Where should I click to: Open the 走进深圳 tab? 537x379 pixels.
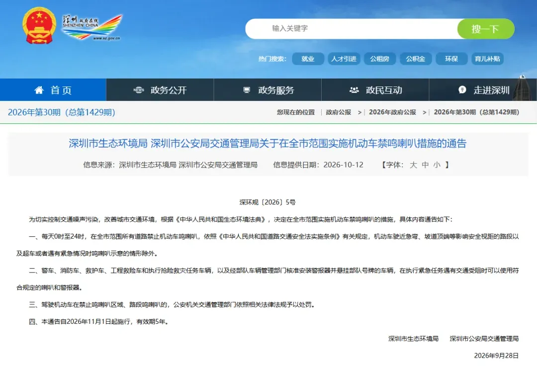(483, 90)
